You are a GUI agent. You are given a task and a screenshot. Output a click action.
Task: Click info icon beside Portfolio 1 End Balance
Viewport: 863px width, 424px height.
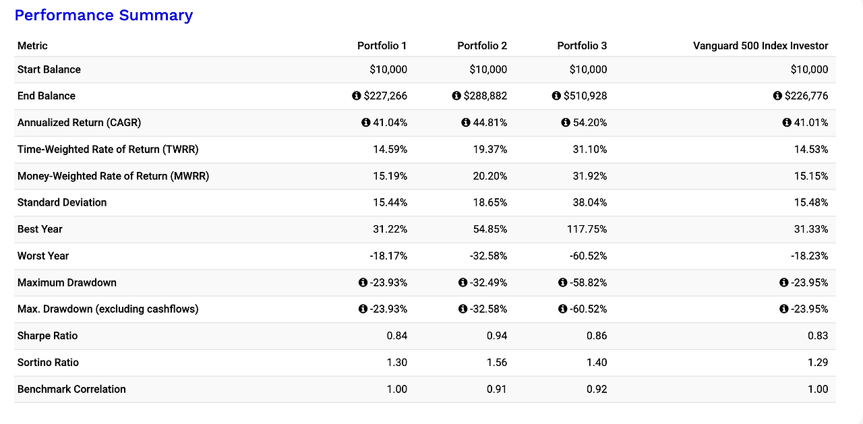pyautogui.click(x=357, y=96)
